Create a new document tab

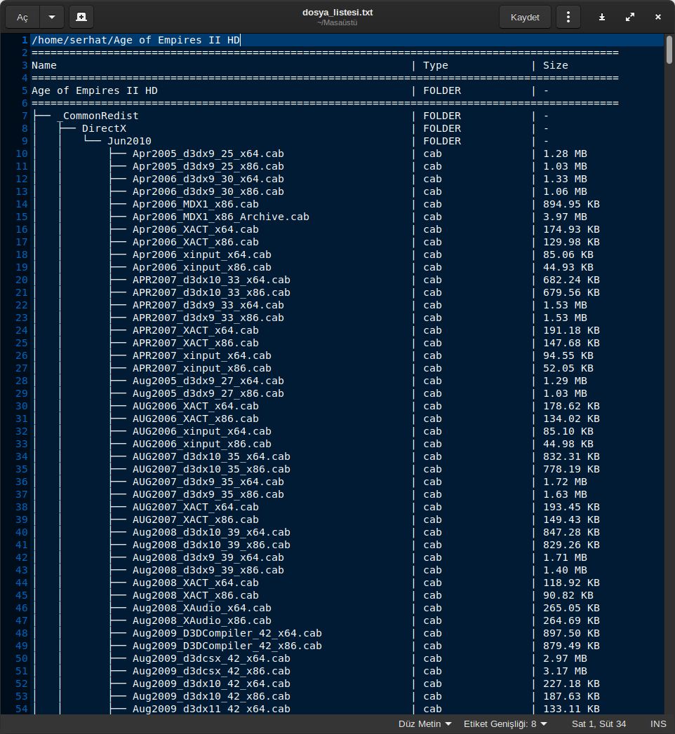82,17
